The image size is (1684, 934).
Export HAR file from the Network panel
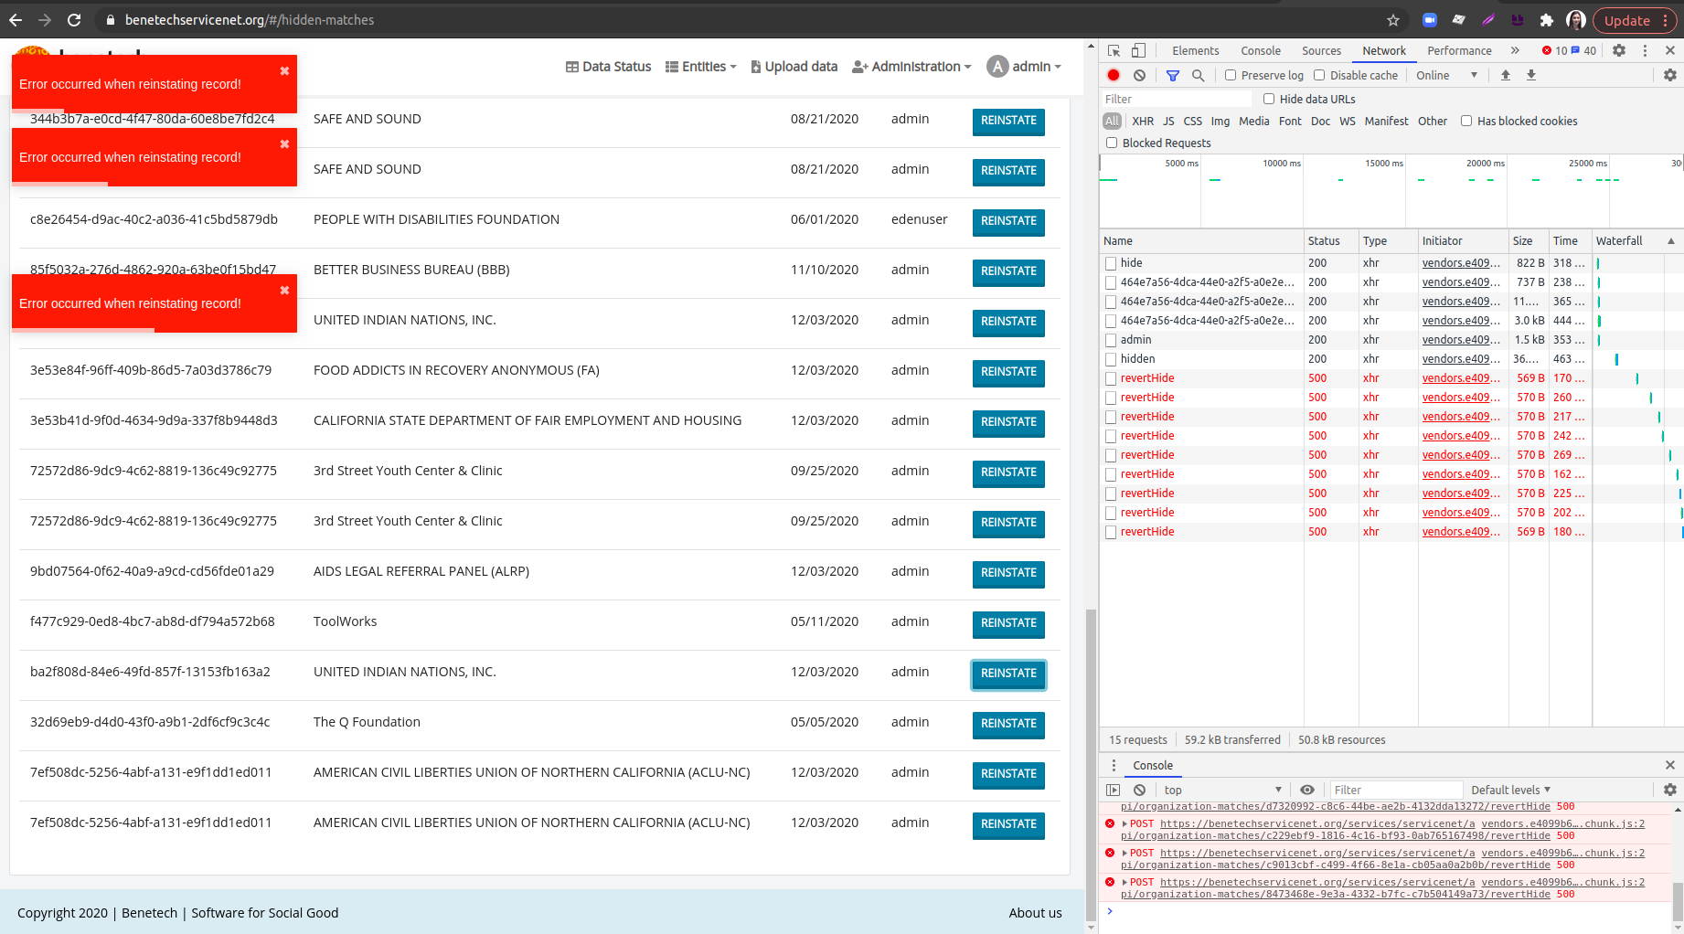[x=1531, y=75]
